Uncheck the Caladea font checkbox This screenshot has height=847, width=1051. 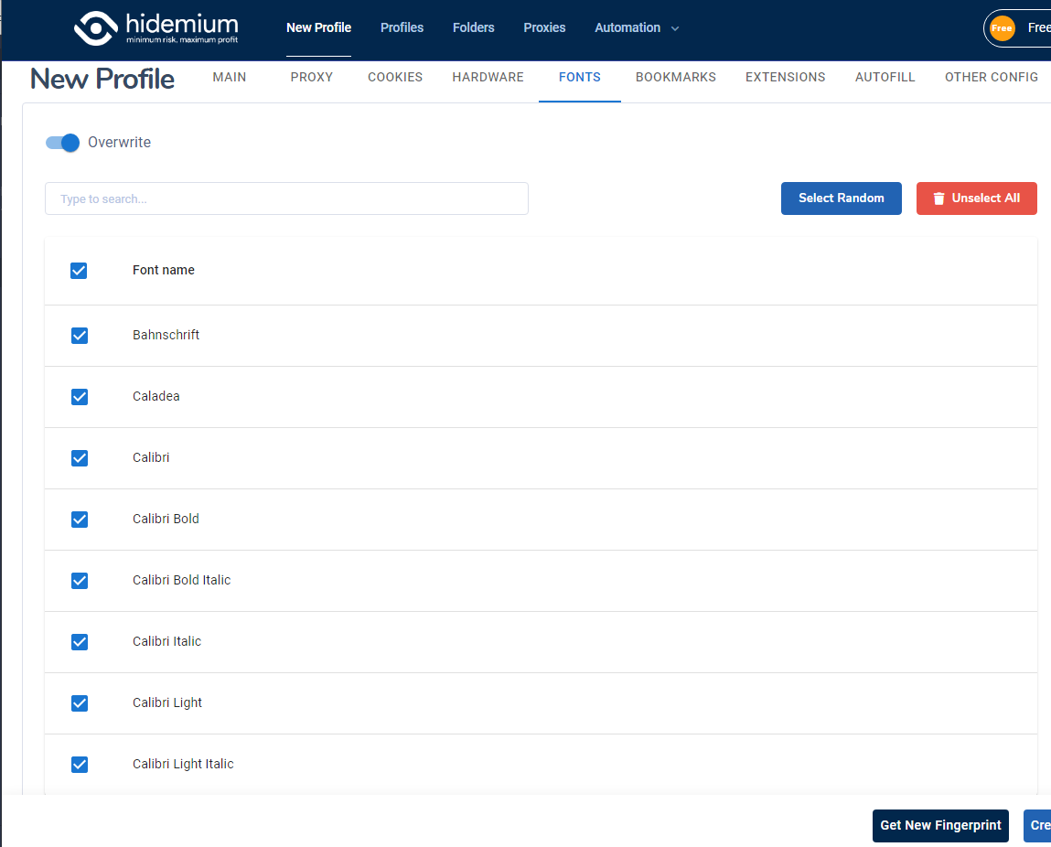pos(80,397)
